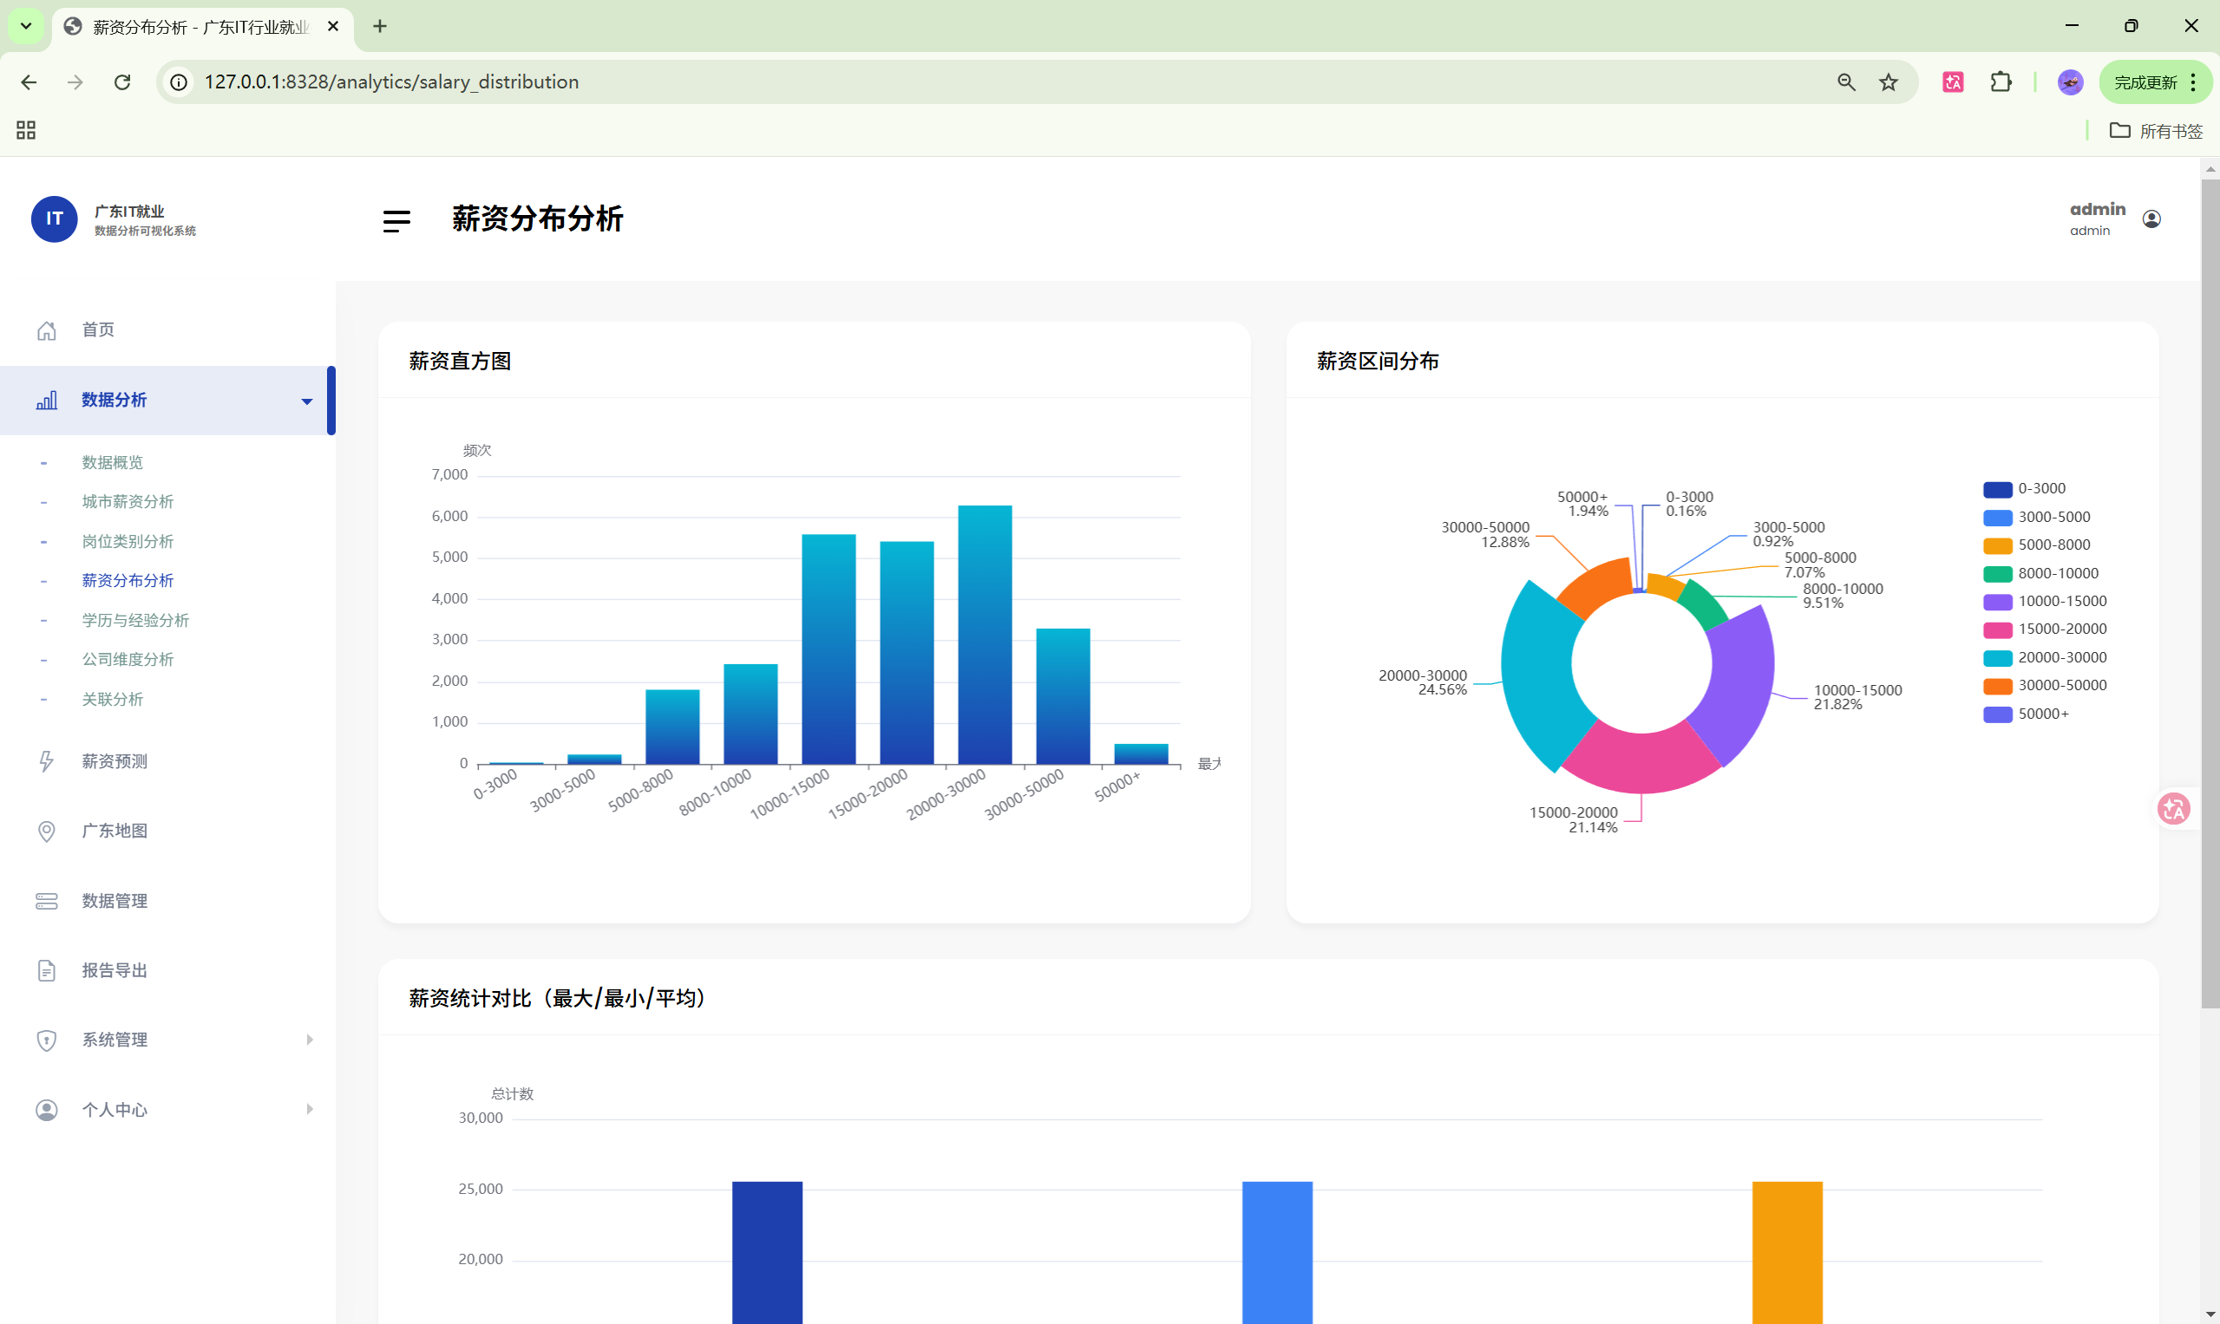This screenshot has width=2220, height=1324.
Task: Open 城市薪资分析 submenu item
Action: [128, 502]
